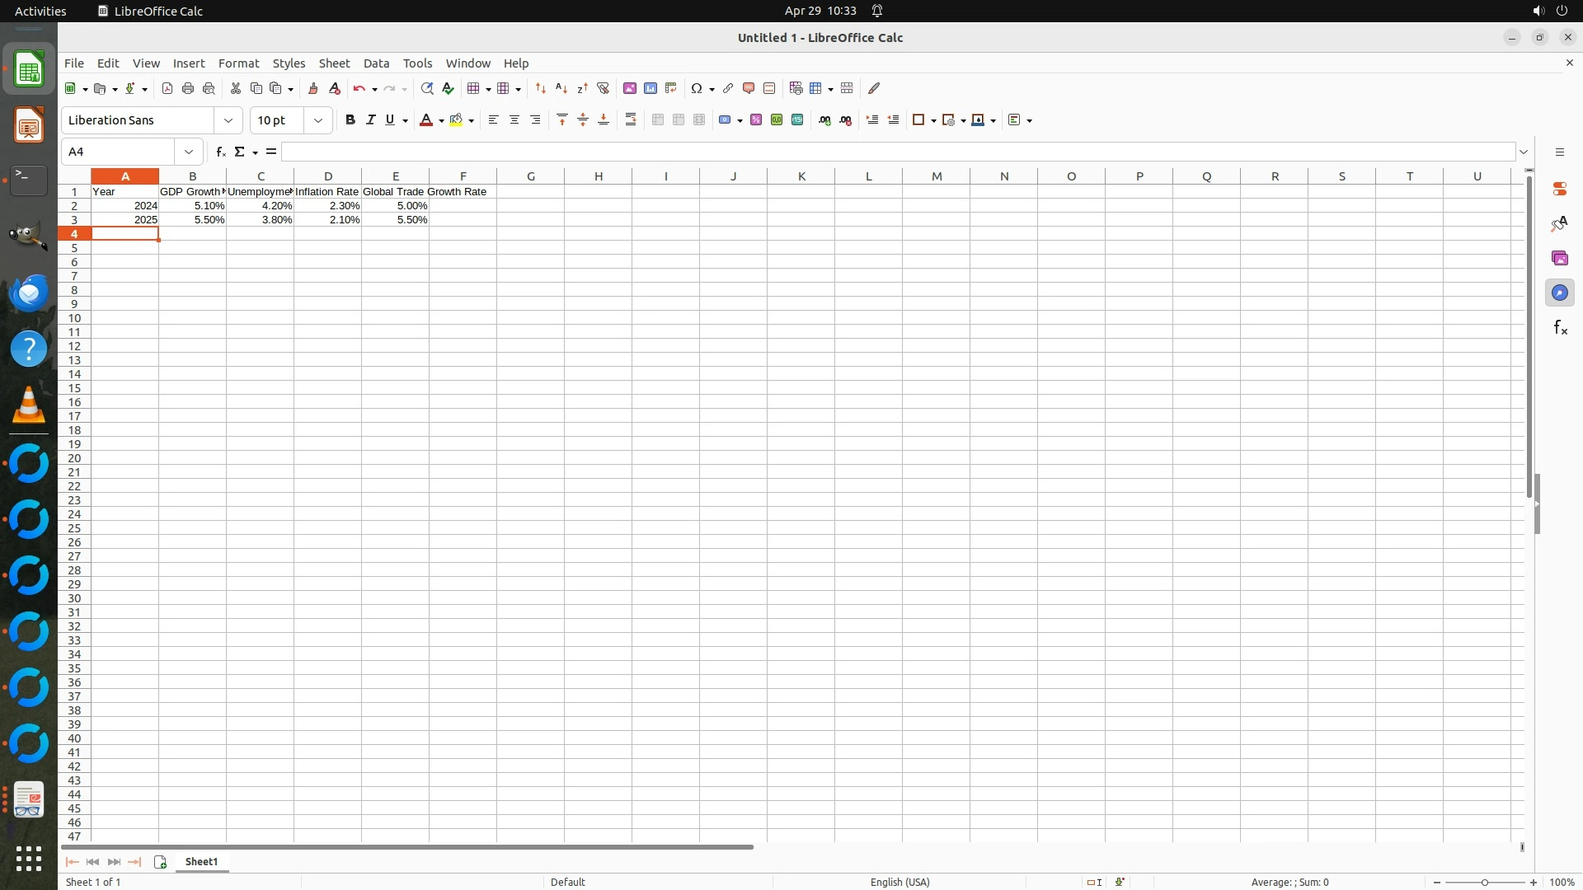The image size is (1583, 890).
Task: Click the Insert Chart icon
Action: tap(651, 88)
